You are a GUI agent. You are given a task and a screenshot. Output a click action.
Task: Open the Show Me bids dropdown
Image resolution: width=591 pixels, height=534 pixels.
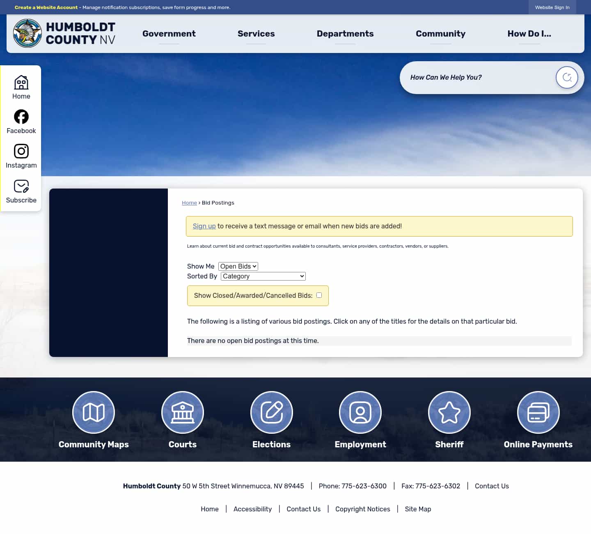click(x=238, y=266)
